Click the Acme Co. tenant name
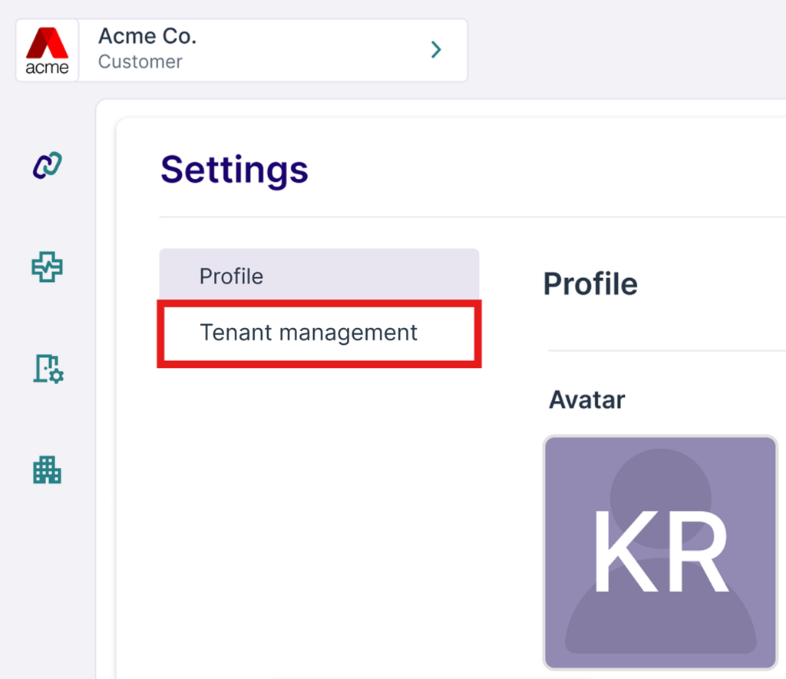 pyautogui.click(x=147, y=36)
